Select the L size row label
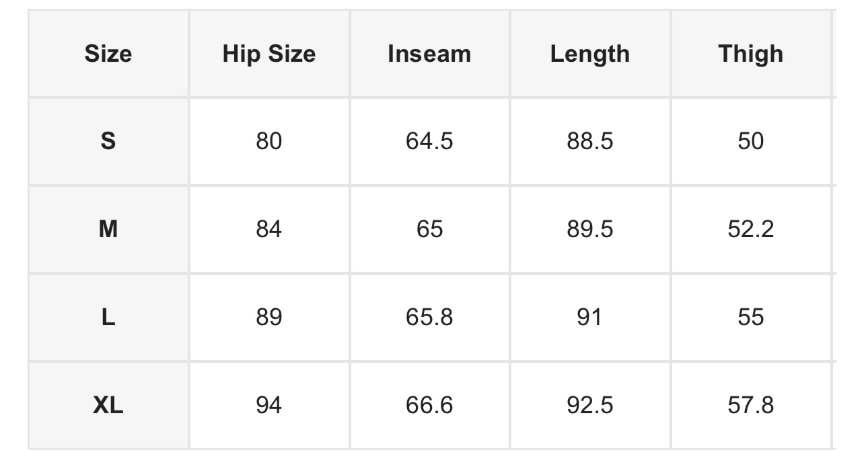 tap(108, 317)
